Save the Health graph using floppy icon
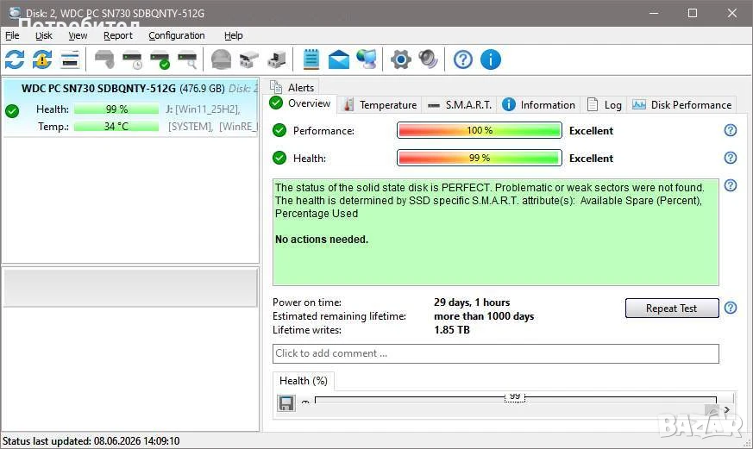 click(286, 403)
